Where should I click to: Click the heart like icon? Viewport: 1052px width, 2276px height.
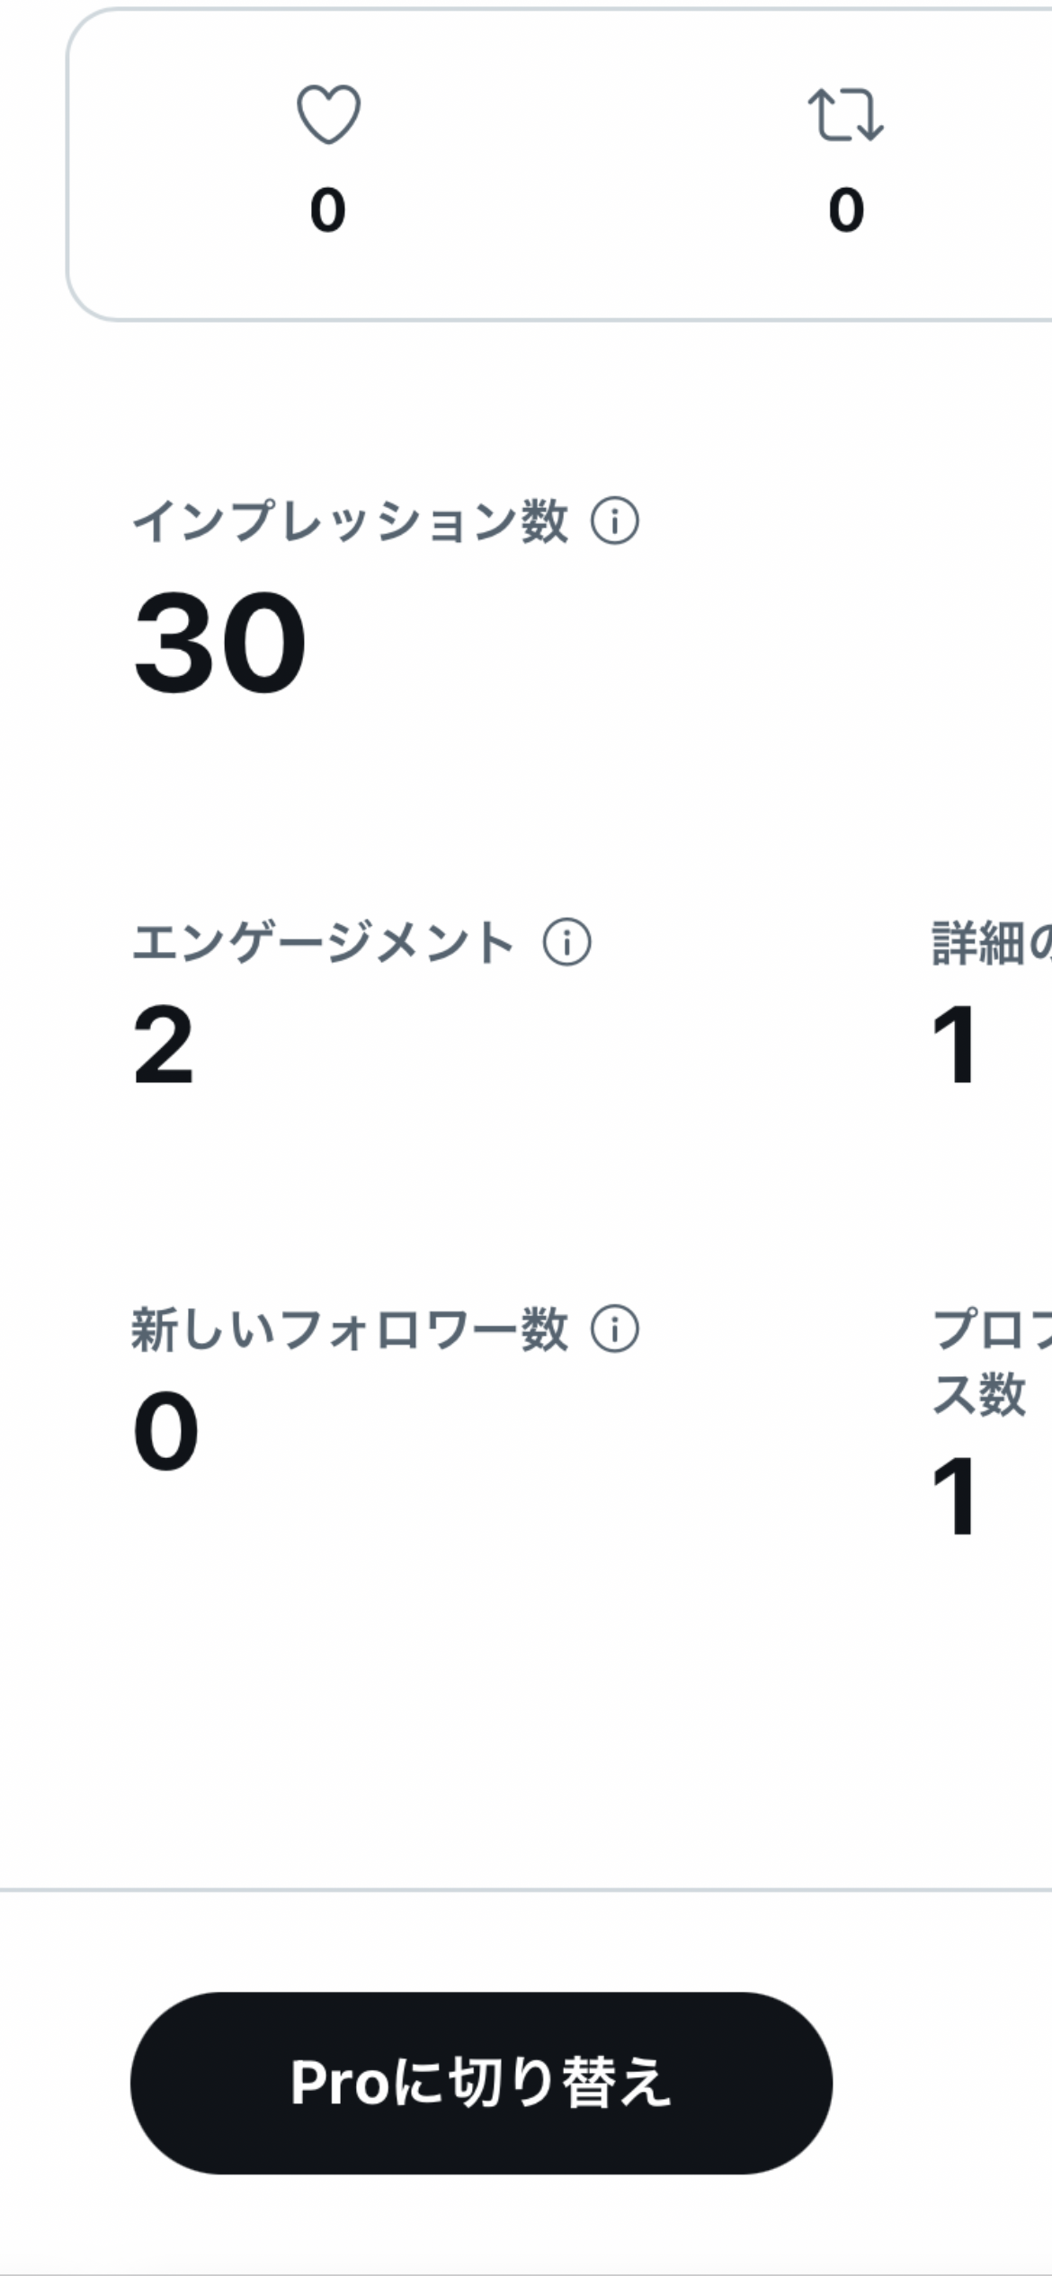click(328, 114)
